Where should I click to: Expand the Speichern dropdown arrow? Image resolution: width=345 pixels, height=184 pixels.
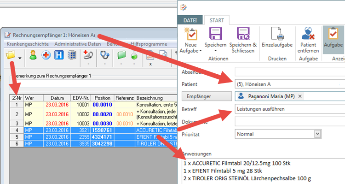(215, 51)
